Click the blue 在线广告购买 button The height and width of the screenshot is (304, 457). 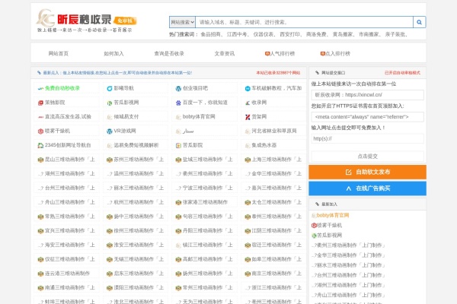pos(366,188)
